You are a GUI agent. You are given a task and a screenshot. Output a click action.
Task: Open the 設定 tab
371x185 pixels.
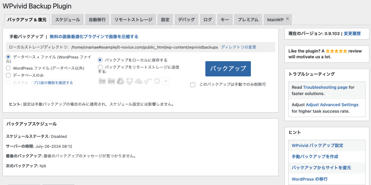coord(165,20)
